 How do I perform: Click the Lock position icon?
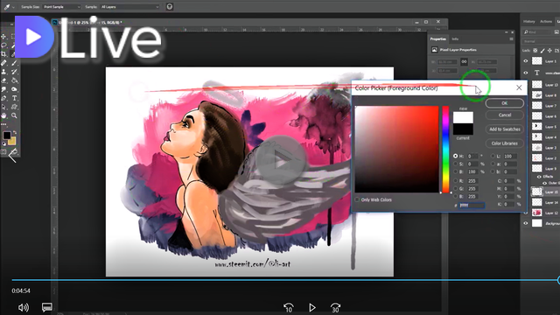coord(549,51)
